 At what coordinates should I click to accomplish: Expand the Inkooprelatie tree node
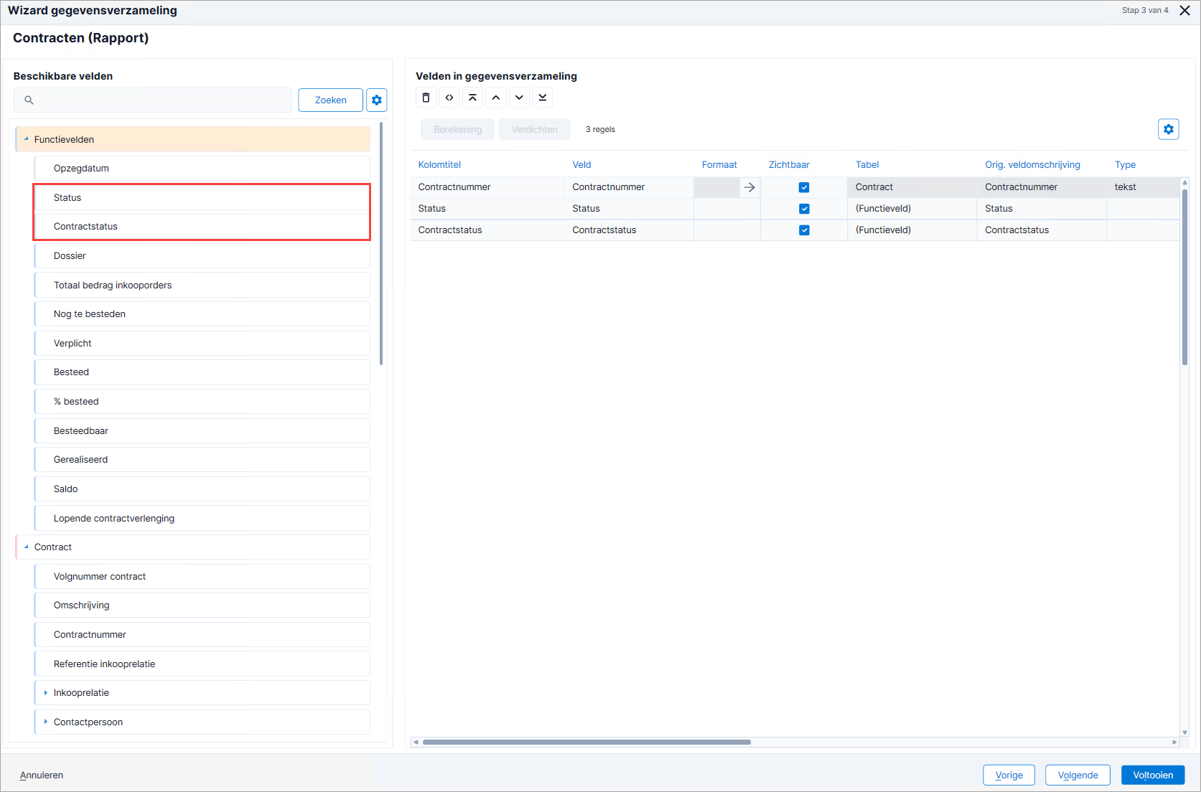click(46, 693)
